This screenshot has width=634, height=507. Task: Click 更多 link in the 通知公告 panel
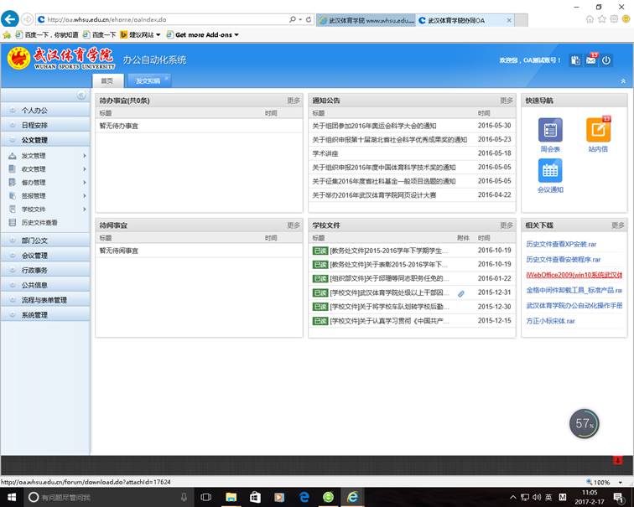click(507, 101)
